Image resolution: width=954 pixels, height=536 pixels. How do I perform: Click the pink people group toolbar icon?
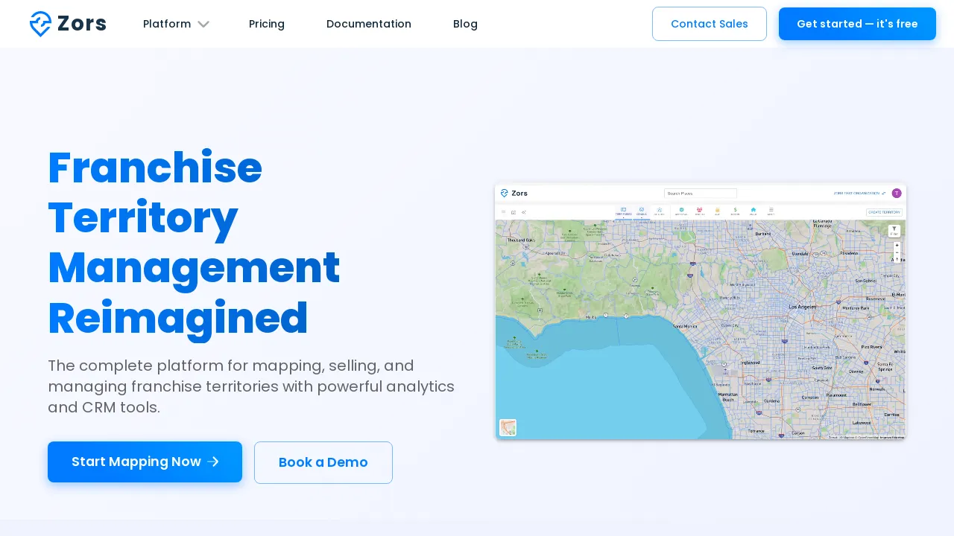click(699, 211)
